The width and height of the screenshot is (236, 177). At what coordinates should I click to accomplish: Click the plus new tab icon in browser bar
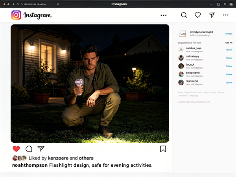point(13,4)
